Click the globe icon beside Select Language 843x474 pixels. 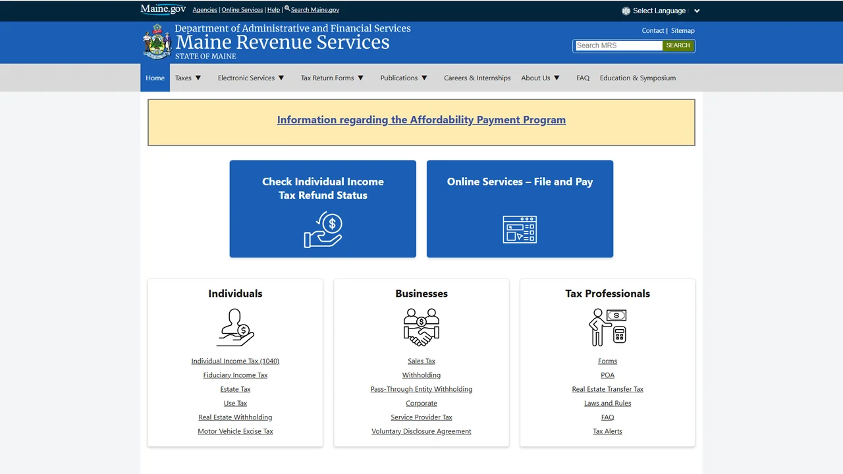point(626,11)
